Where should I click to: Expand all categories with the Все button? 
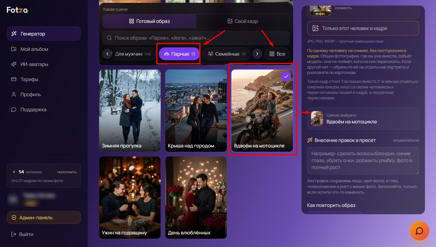pos(277,54)
